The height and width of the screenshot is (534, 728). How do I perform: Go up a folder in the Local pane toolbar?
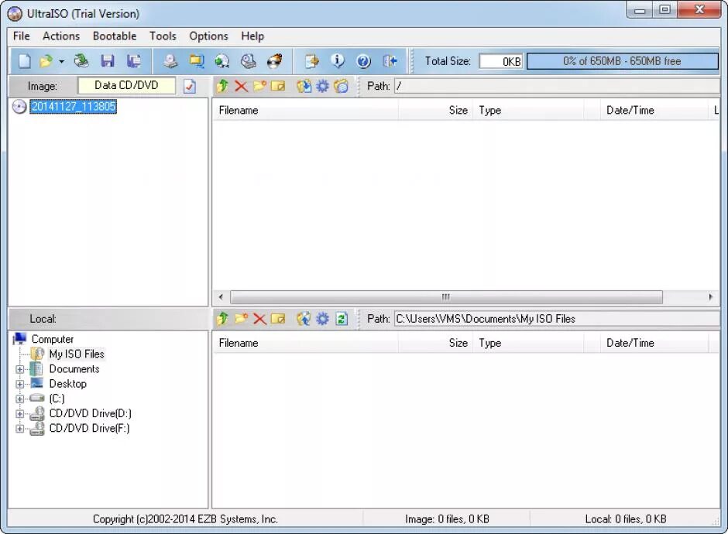pos(222,319)
